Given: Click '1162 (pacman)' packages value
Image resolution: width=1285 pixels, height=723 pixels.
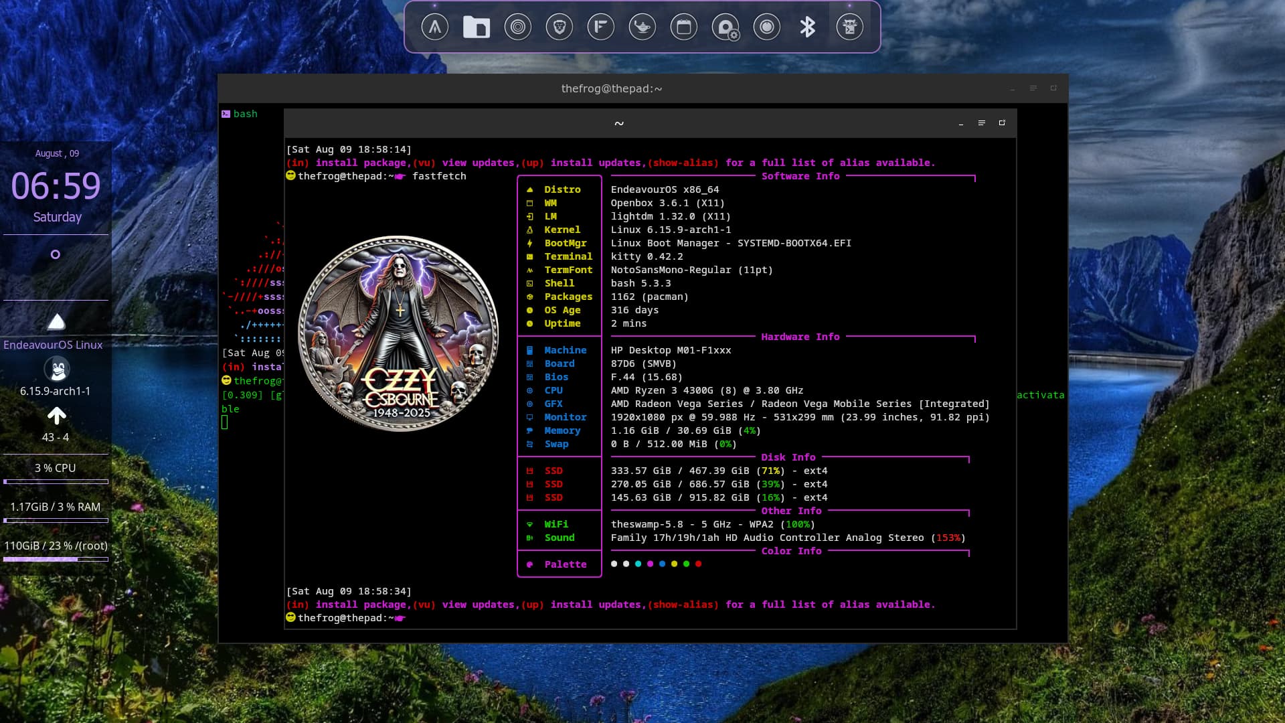Looking at the screenshot, I should pos(649,297).
